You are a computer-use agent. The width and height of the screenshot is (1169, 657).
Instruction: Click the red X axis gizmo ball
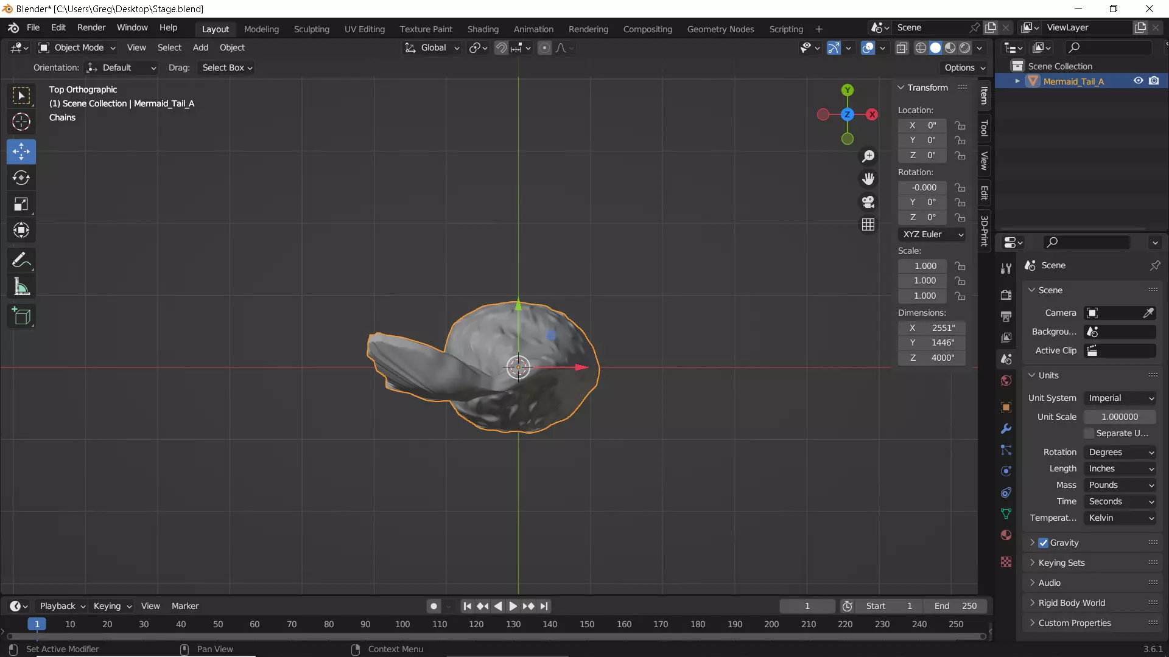point(872,114)
